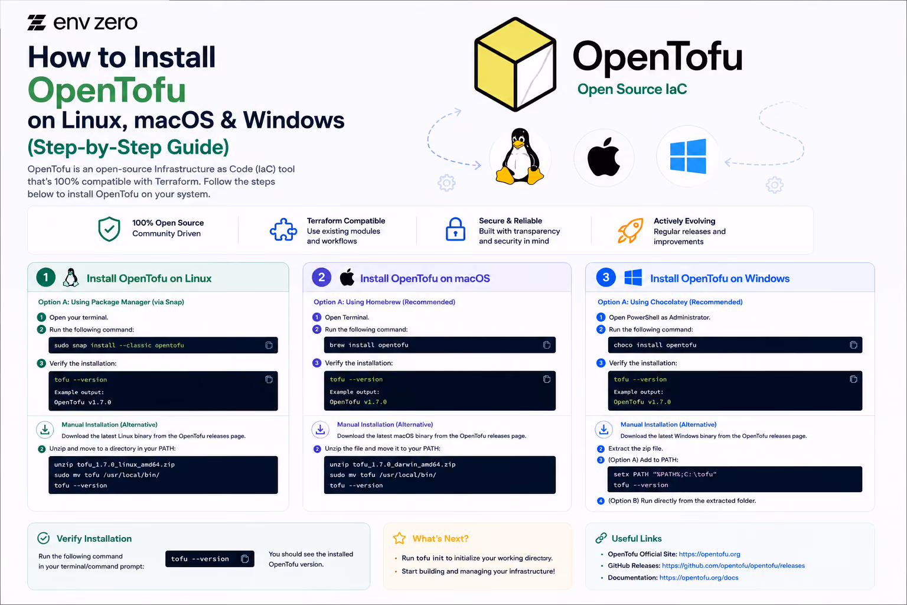Click the Windows icon in Windows section header
This screenshot has height=605, width=907.
tap(633, 278)
